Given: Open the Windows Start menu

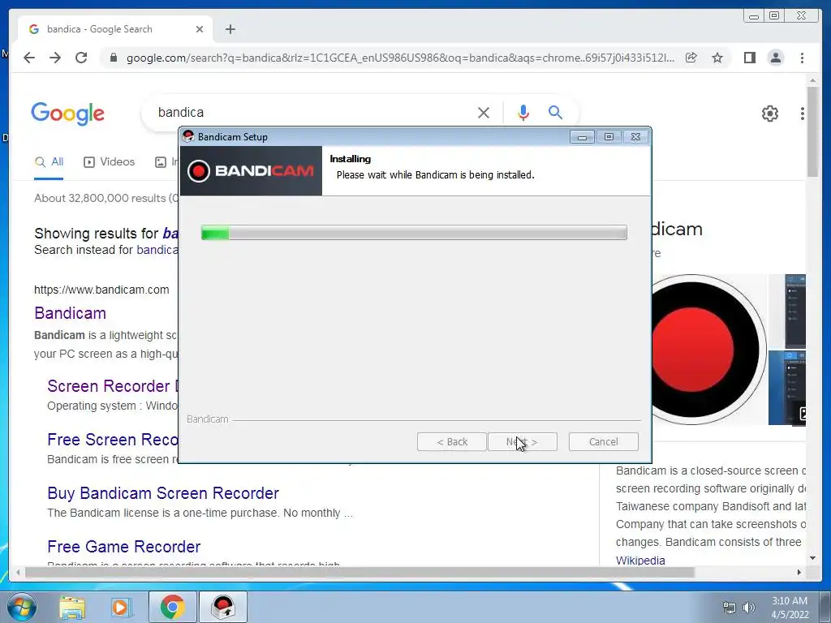Looking at the screenshot, I should click(21, 607).
